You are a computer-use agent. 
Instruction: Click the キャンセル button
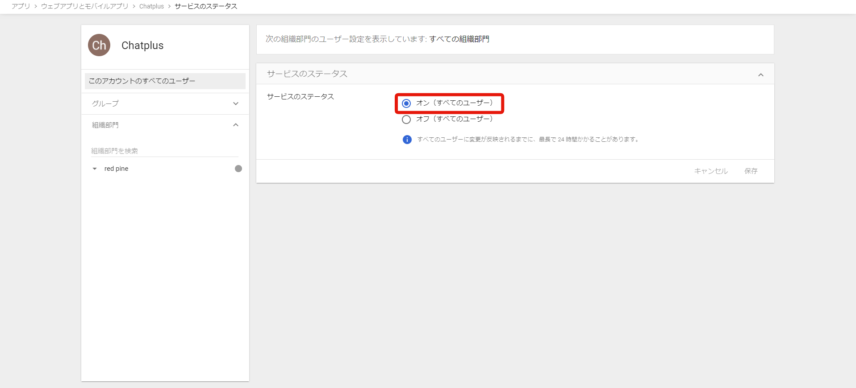coord(711,171)
